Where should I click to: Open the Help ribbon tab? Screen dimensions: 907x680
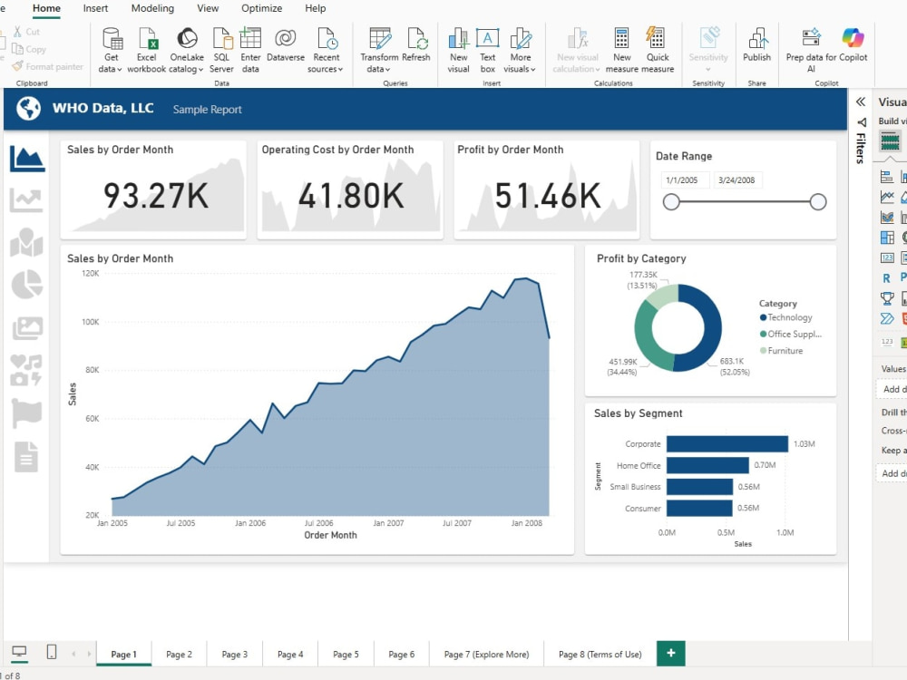[x=316, y=9]
